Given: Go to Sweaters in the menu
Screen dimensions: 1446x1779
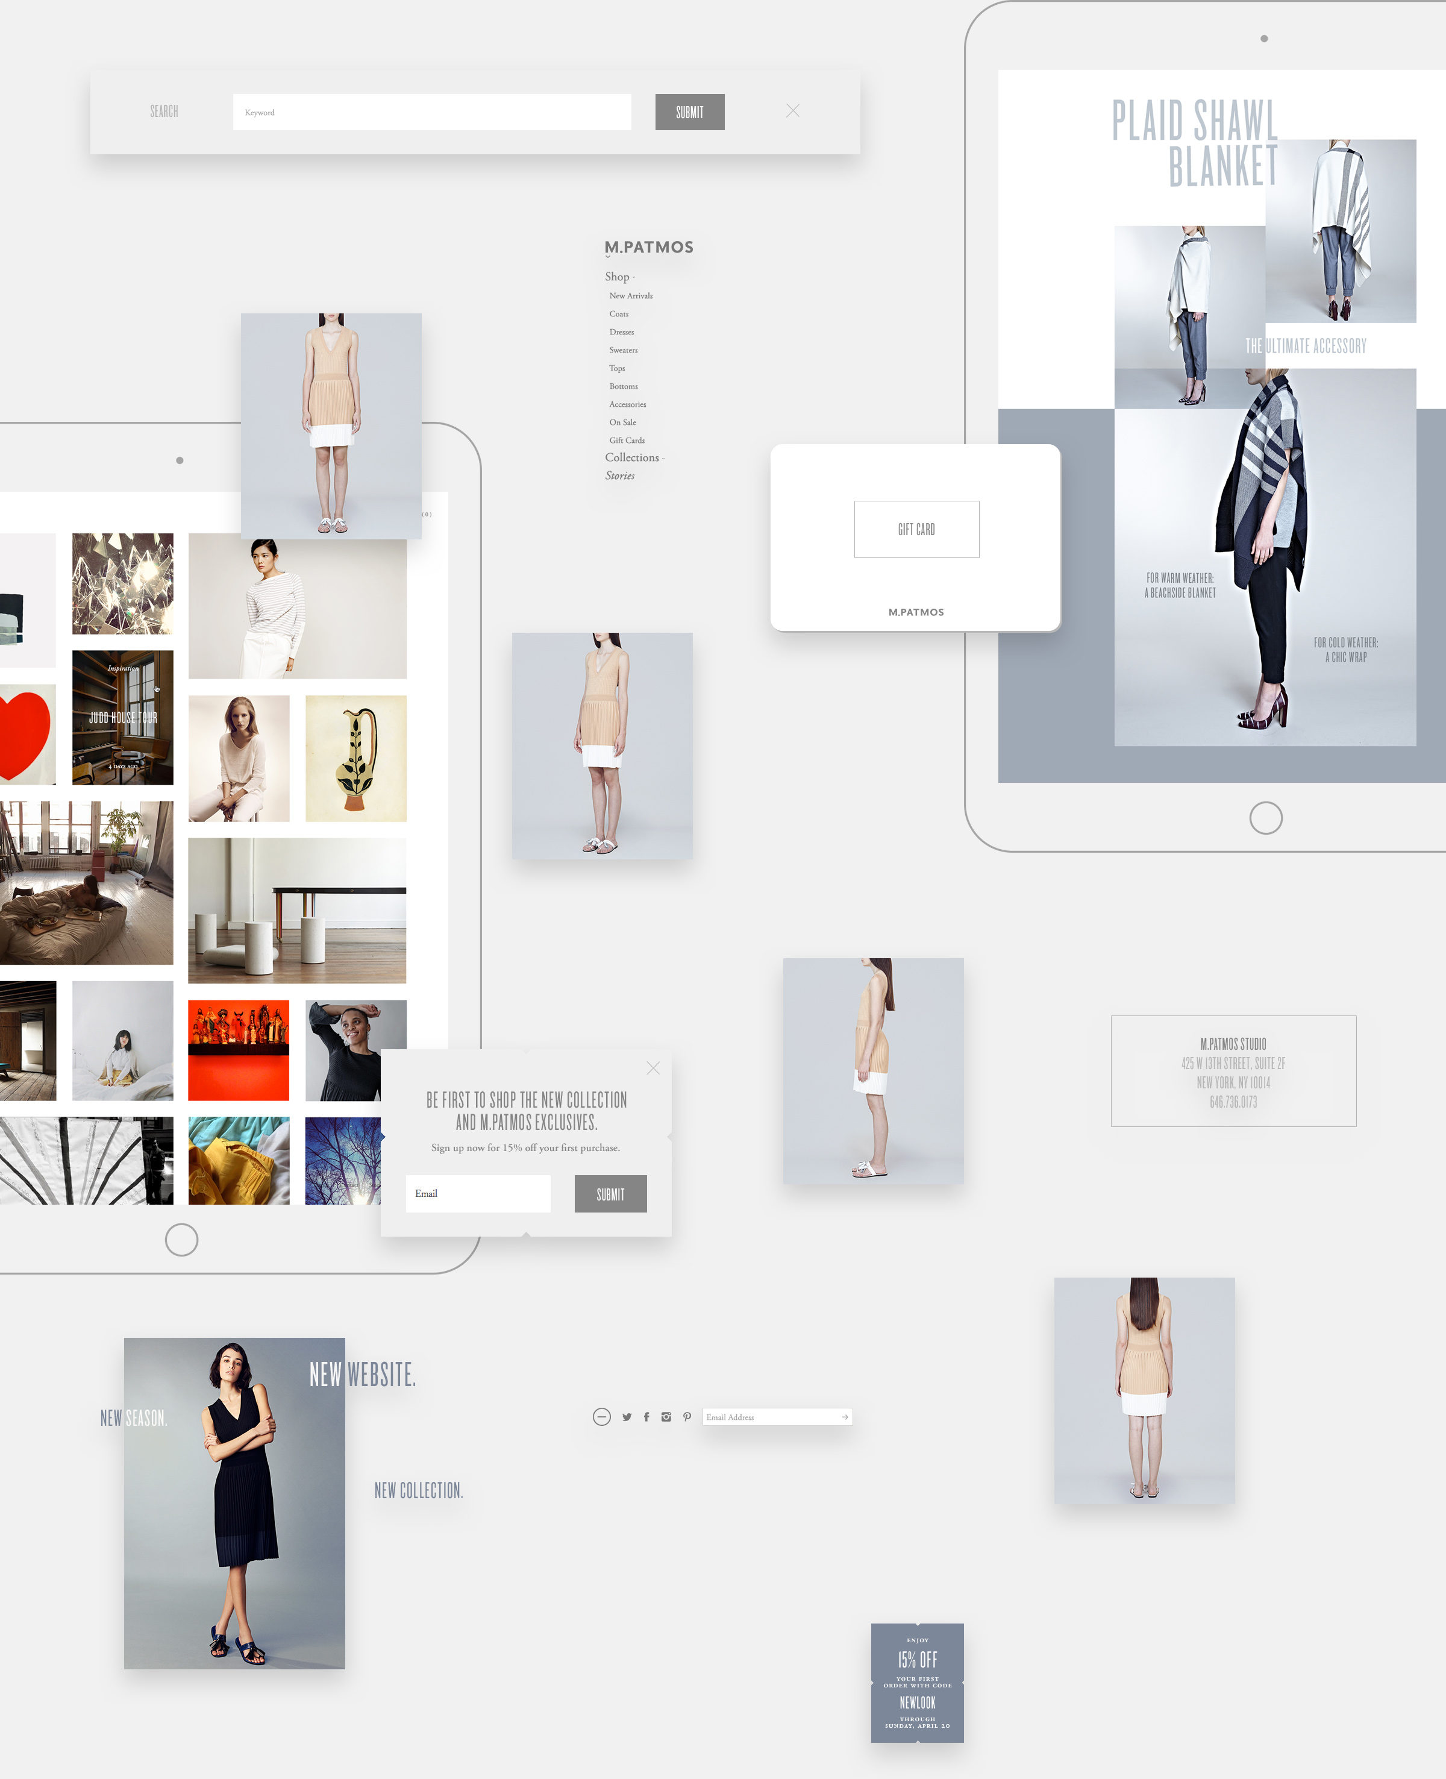Looking at the screenshot, I should click(623, 350).
